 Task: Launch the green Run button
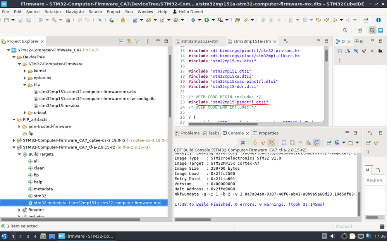pyautogui.click(x=206, y=20)
